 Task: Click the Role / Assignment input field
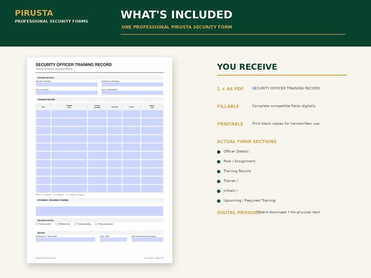tap(132, 93)
